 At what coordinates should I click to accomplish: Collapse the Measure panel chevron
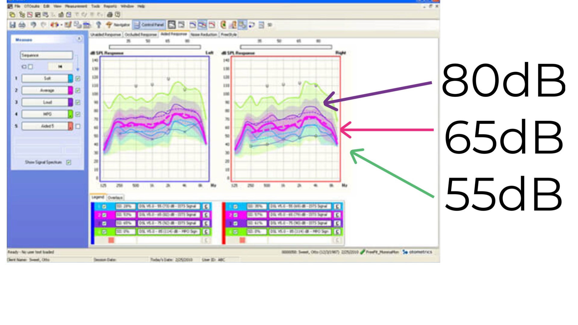tap(79, 39)
